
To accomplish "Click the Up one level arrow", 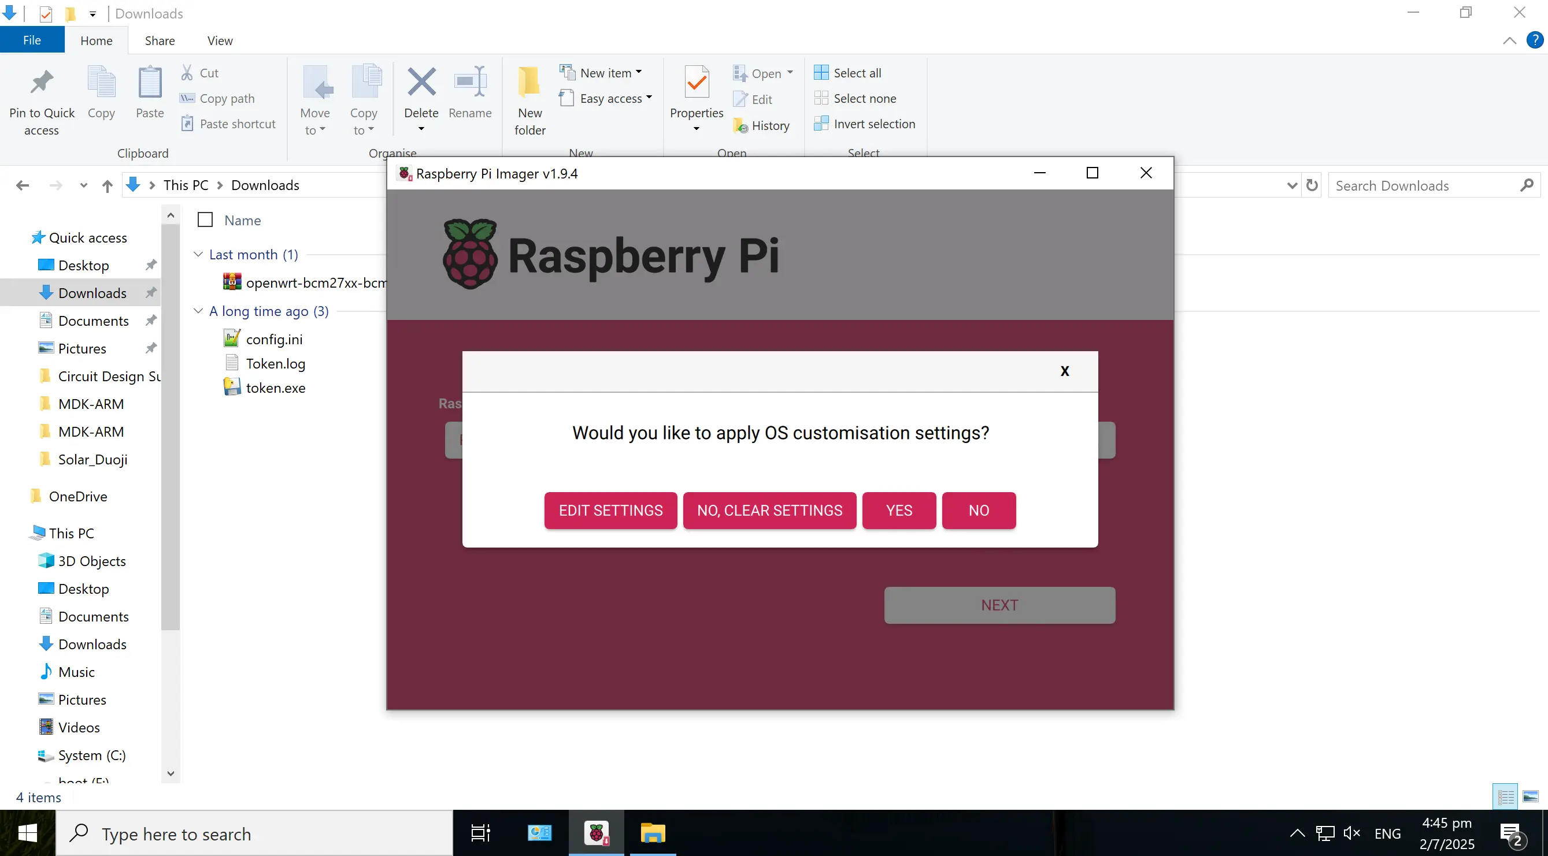I will point(107,185).
